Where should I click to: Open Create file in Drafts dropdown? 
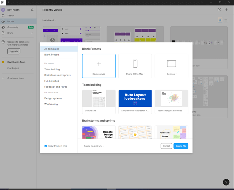pyautogui.click(x=94, y=146)
